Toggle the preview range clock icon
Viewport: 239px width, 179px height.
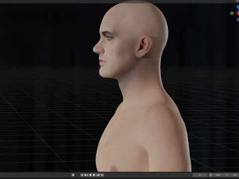coord(211,175)
